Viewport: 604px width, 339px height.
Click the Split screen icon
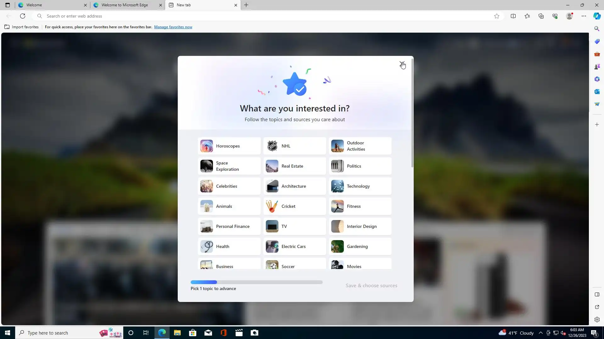coord(513,16)
